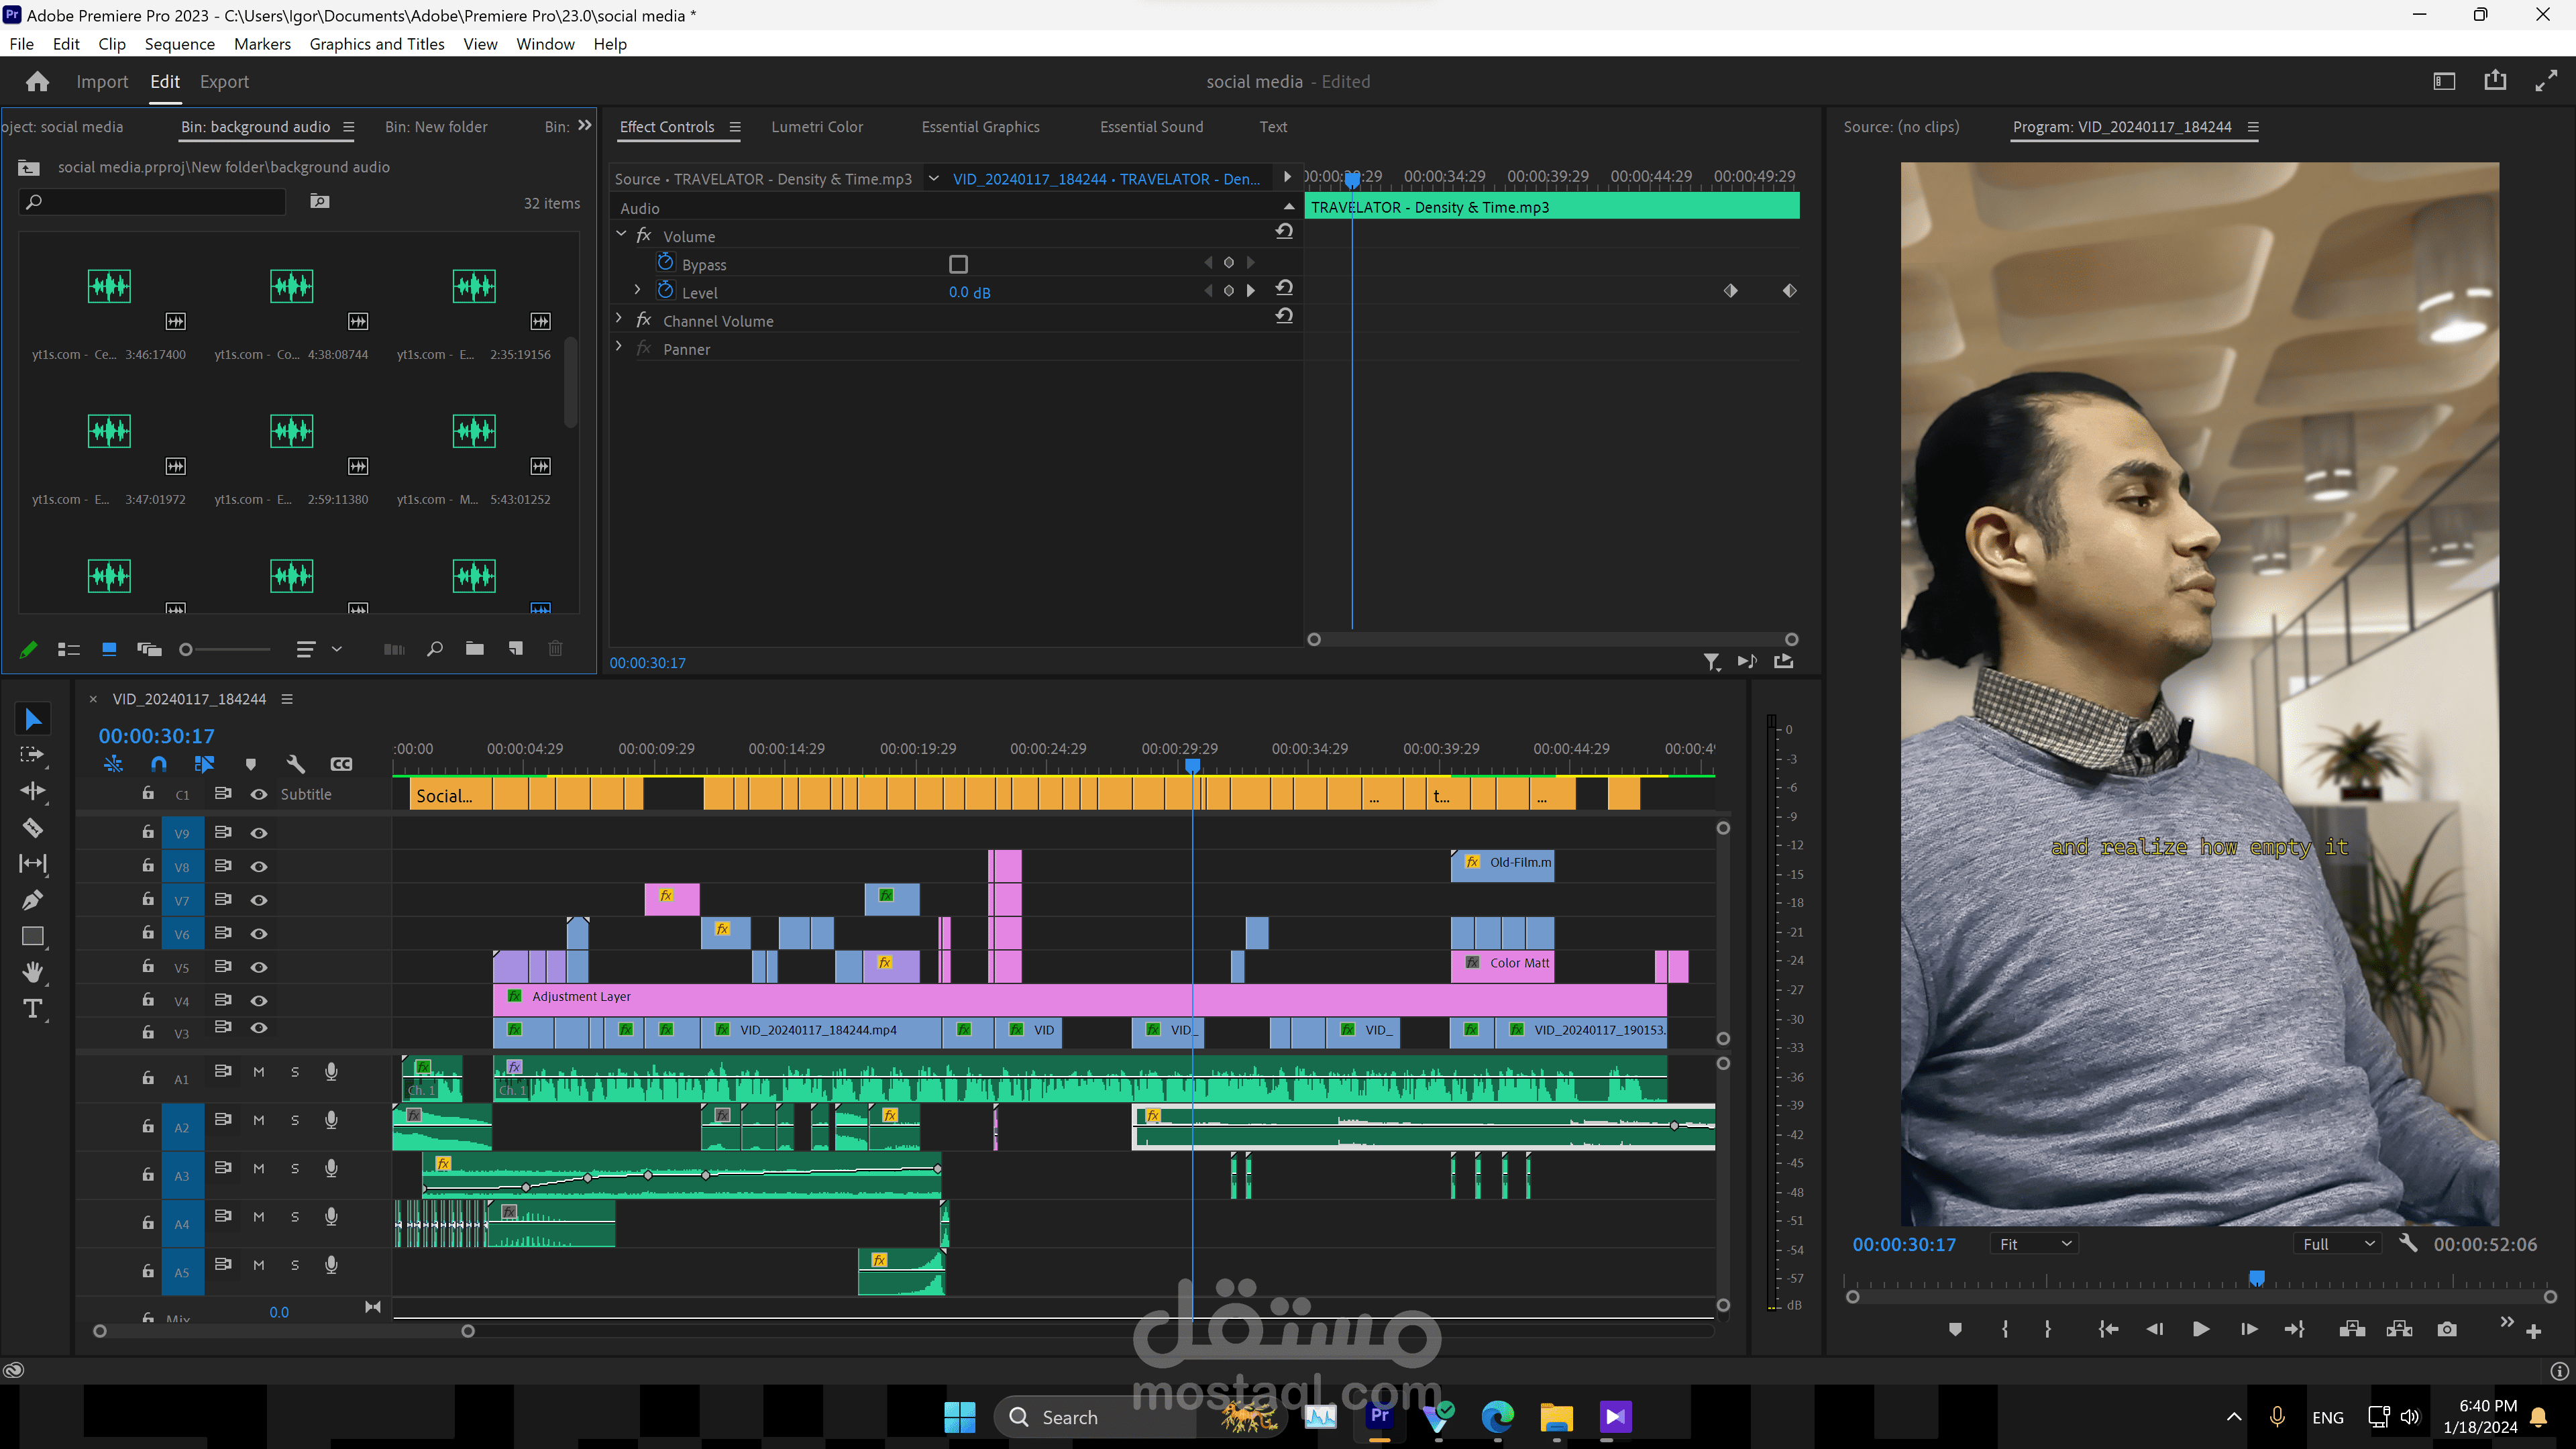The width and height of the screenshot is (2576, 1449).
Task: Select the Razor tool
Action: tap(32, 827)
